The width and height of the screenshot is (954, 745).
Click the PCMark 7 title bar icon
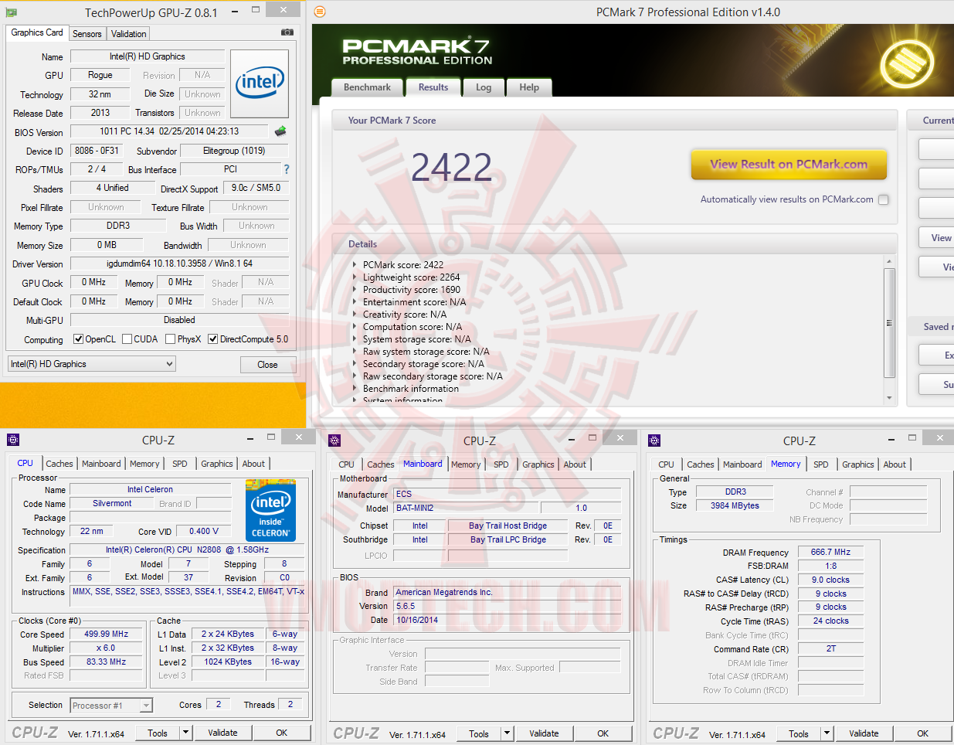[x=320, y=12]
